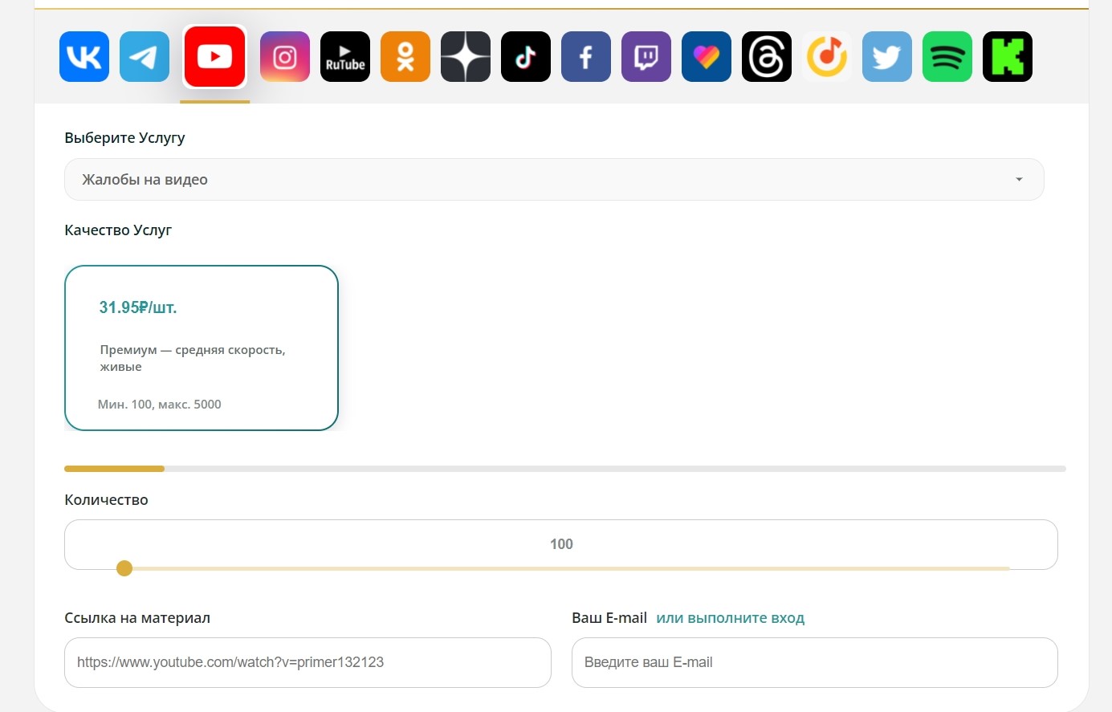
Task: Select the TikTok icon
Action: (x=526, y=57)
